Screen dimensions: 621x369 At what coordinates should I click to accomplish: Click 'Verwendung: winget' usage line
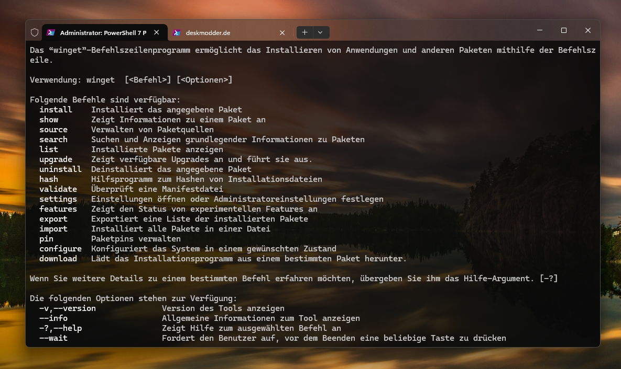coord(131,80)
